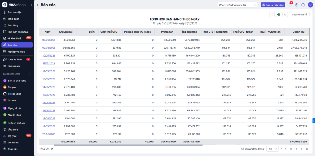Open Chat đa kênh from the sidebar
Image resolution: width=315 pixels, height=156 pixels.
[x=15, y=59]
